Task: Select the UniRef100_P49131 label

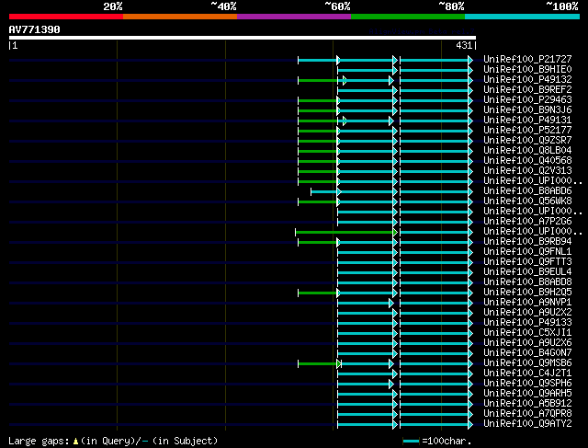Action: tap(527, 121)
